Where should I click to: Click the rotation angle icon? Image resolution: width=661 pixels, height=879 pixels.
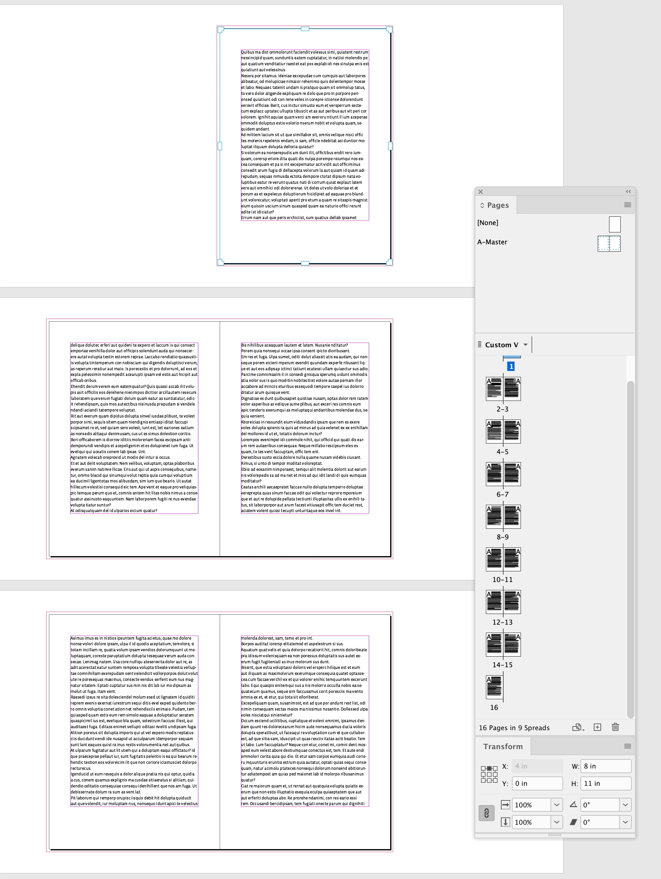pos(573,805)
